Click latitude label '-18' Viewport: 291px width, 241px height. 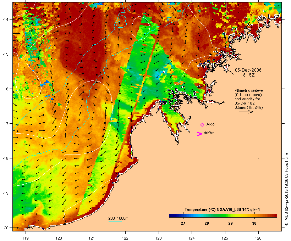tap(5, 158)
